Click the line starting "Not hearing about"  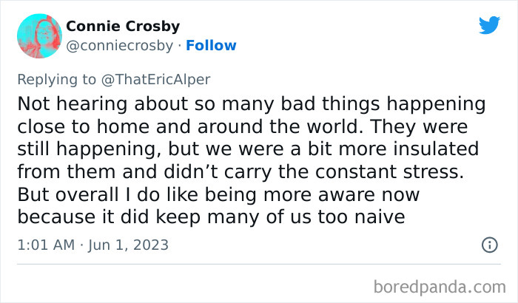tap(252, 103)
